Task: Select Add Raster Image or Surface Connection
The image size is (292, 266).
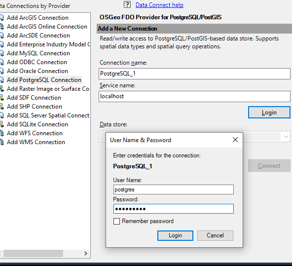Action: 48,89
